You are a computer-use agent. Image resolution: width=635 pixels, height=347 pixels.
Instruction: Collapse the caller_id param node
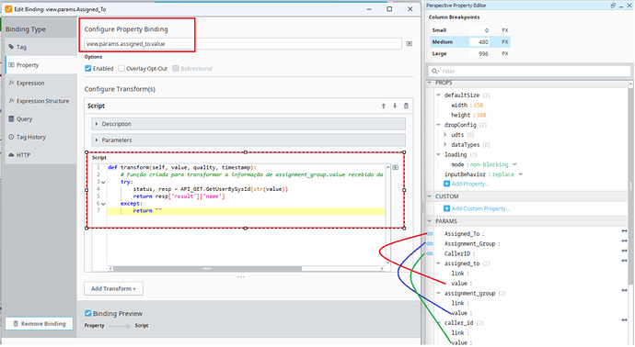(x=439, y=323)
